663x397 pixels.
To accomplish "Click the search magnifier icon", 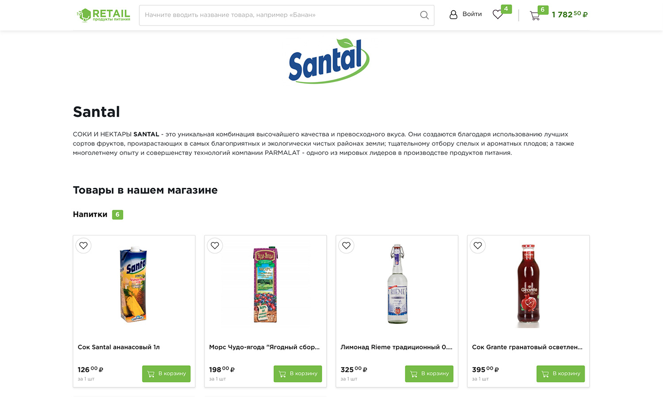I will 424,15.
